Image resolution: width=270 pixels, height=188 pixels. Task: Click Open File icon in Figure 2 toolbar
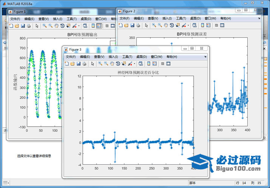[127, 25]
